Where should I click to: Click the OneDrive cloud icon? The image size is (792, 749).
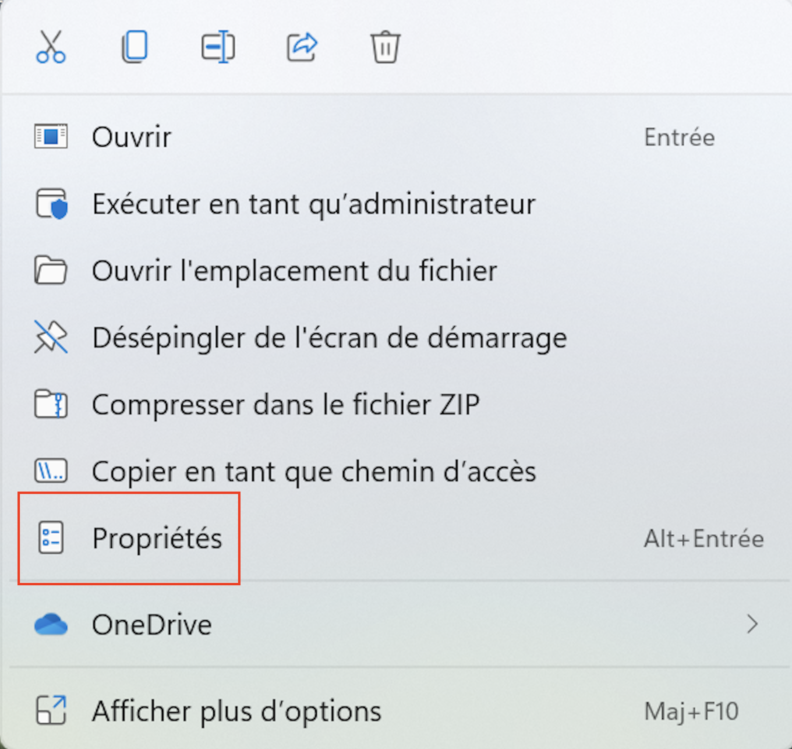51,625
